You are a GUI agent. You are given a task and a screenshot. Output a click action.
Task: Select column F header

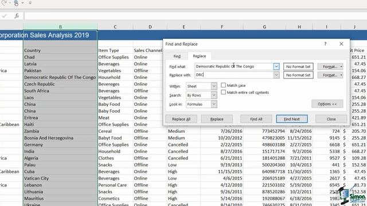click(x=222, y=27)
